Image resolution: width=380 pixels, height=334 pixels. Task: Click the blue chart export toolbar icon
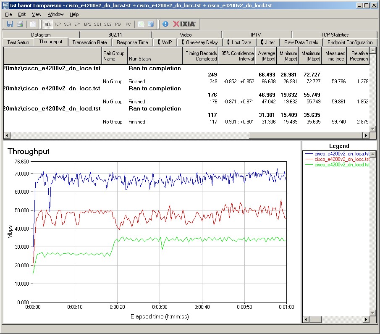click(151, 24)
